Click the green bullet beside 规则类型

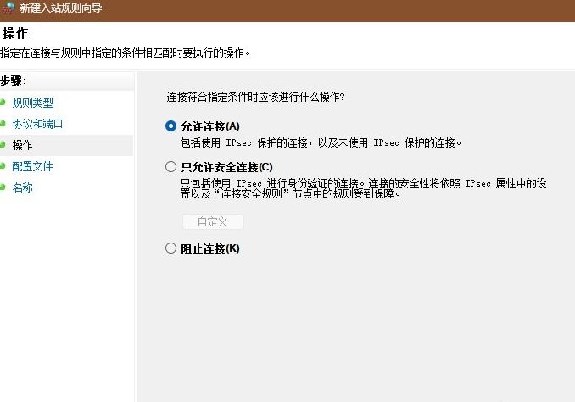click(x=3, y=103)
